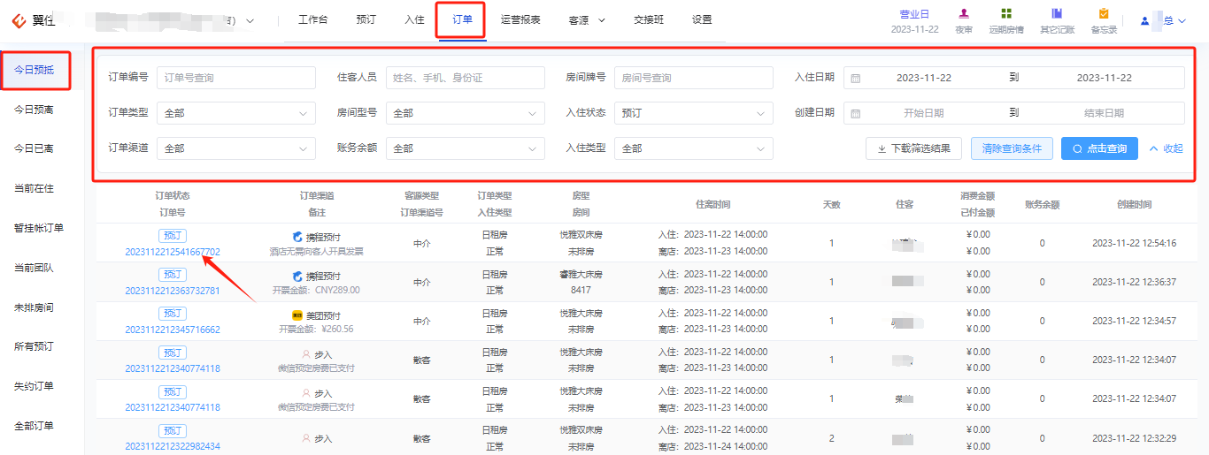Click the 入住日期 end date field

point(1104,78)
